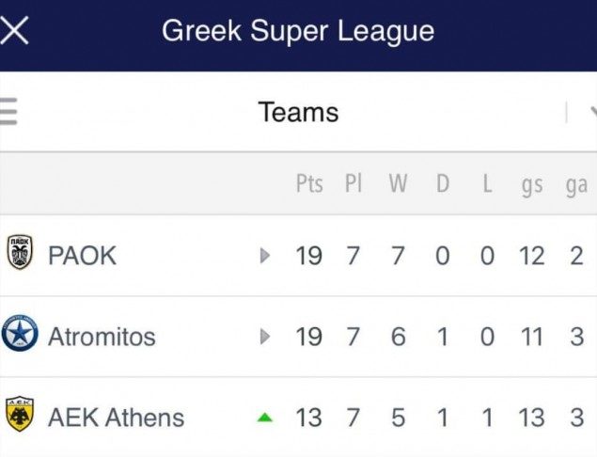Click the Greek Super League title

point(298,31)
